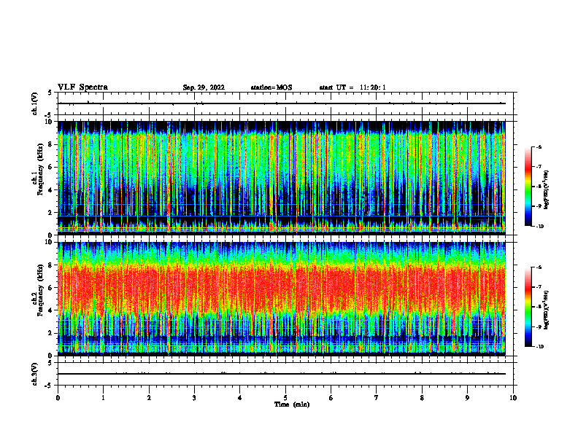Click time-axis tick label "8"
The image size is (578, 446).
[422, 398]
